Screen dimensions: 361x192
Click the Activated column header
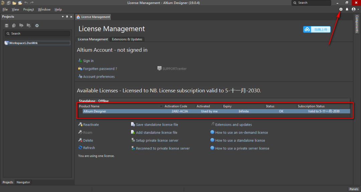(209, 106)
